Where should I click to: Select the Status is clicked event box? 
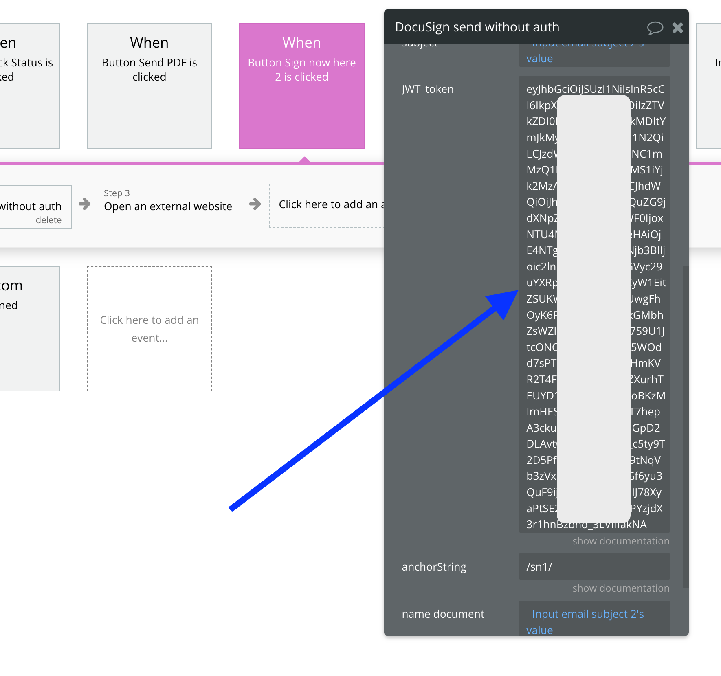pos(29,86)
